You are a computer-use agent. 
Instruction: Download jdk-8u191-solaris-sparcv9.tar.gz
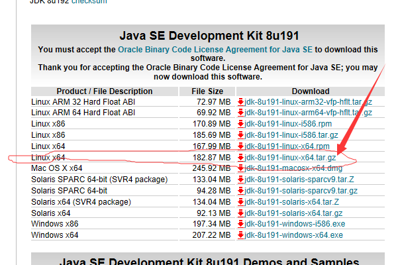pos(301,191)
